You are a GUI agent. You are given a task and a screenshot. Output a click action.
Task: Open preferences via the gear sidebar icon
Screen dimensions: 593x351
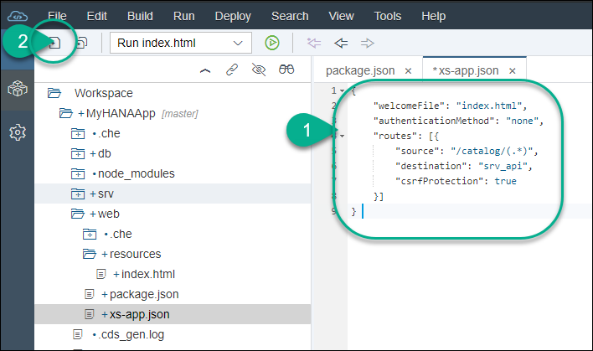tap(18, 132)
